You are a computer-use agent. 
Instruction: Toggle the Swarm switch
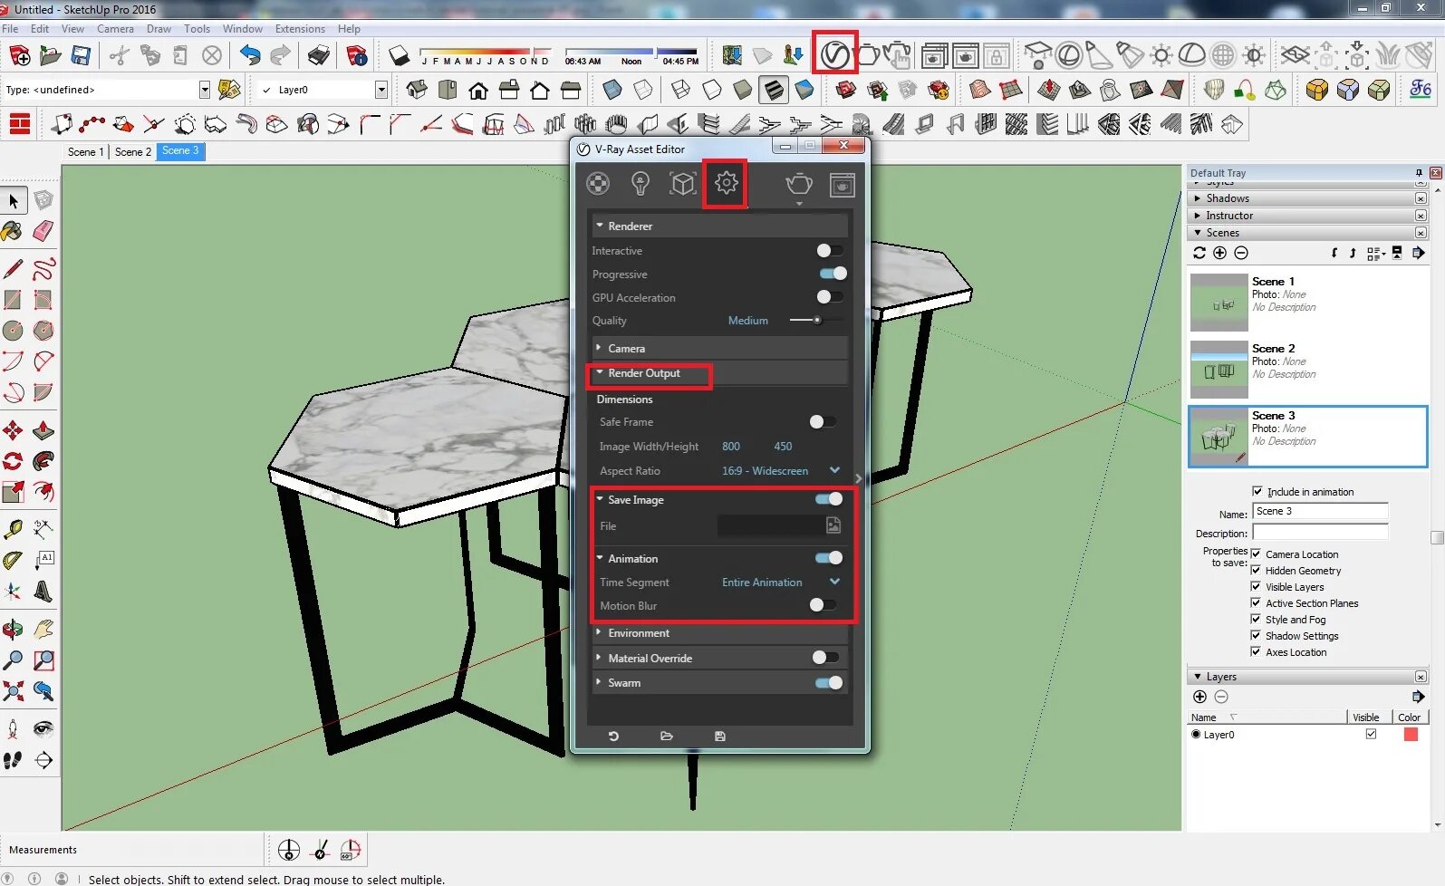(829, 682)
